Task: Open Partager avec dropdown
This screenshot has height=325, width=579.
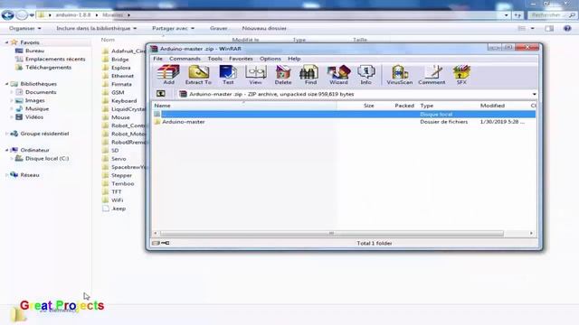Action: (173, 28)
